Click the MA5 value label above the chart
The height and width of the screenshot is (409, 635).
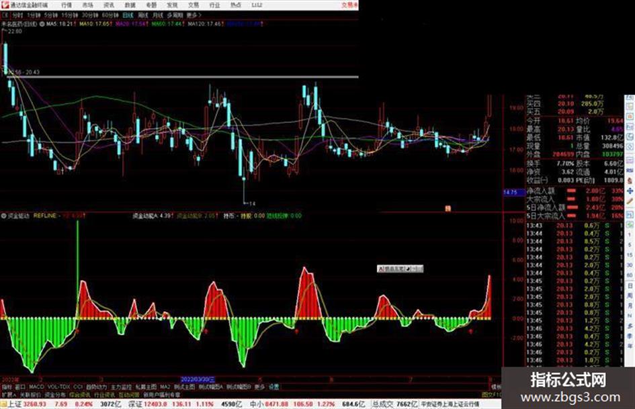point(60,24)
